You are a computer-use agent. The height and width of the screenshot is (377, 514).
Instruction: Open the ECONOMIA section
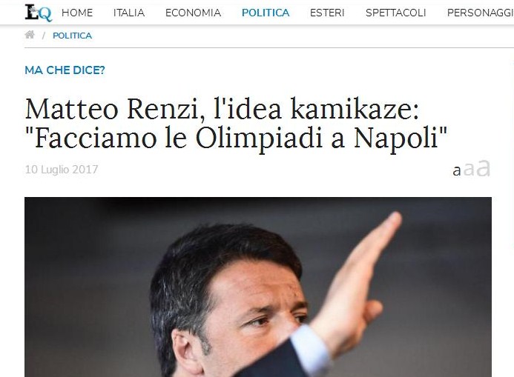tap(193, 13)
